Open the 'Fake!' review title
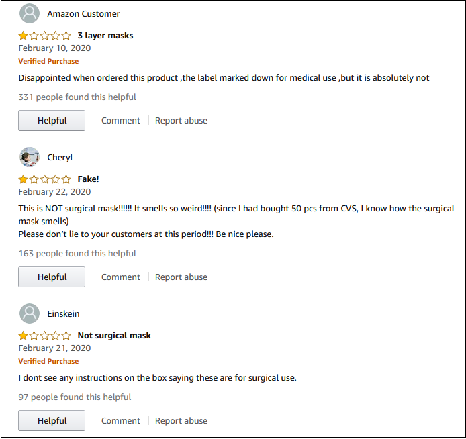466x439 pixels. 88,179
